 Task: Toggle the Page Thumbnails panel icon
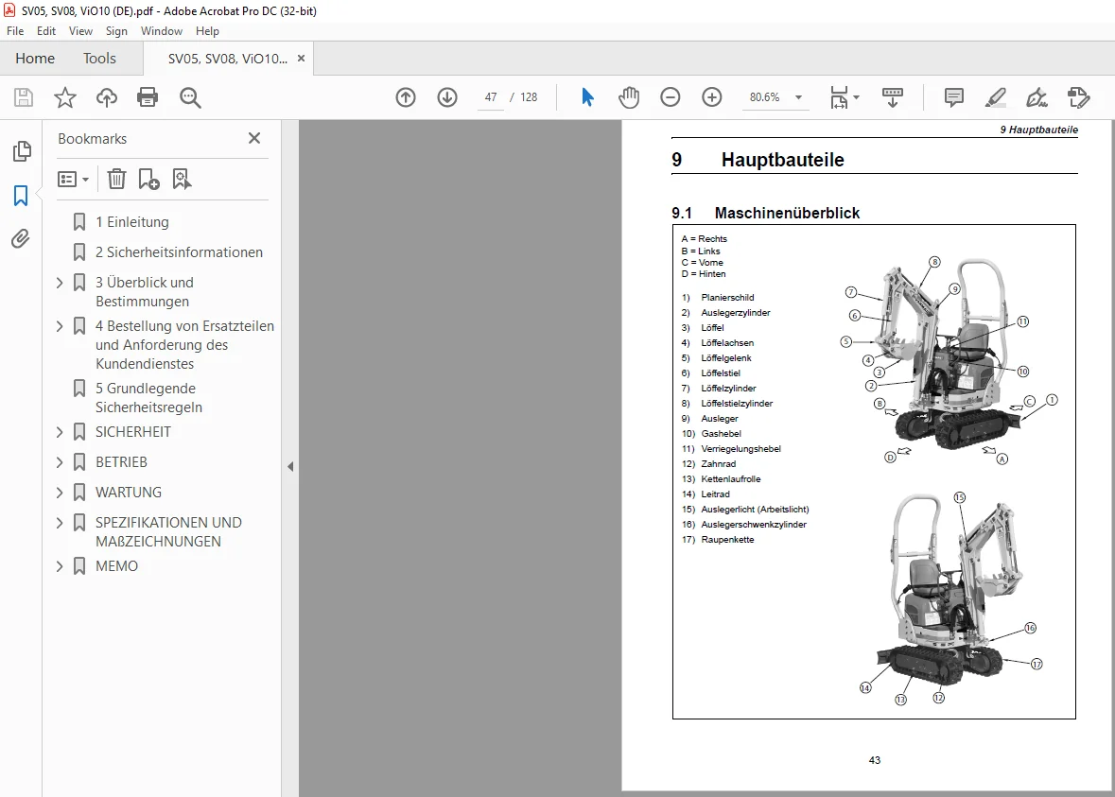tap(22, 151)
